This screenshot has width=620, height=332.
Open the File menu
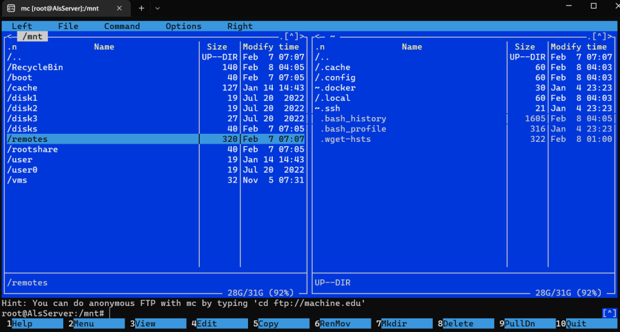pyautogui.click(x=68, y=27)
